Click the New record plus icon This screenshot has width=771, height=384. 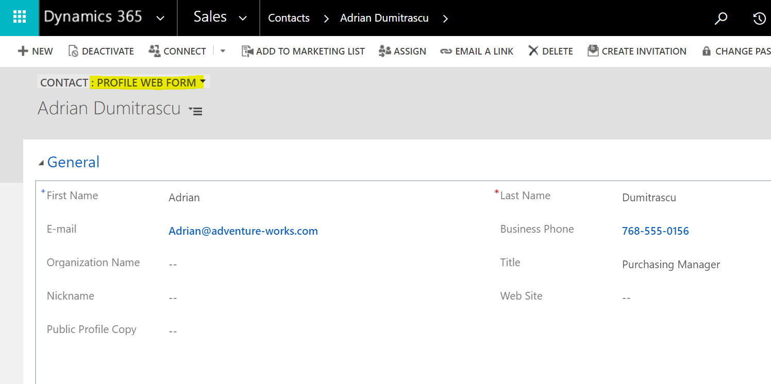coord(23,51)
